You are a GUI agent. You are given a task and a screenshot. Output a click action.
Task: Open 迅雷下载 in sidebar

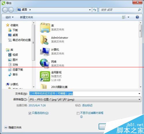pos(18,69)
